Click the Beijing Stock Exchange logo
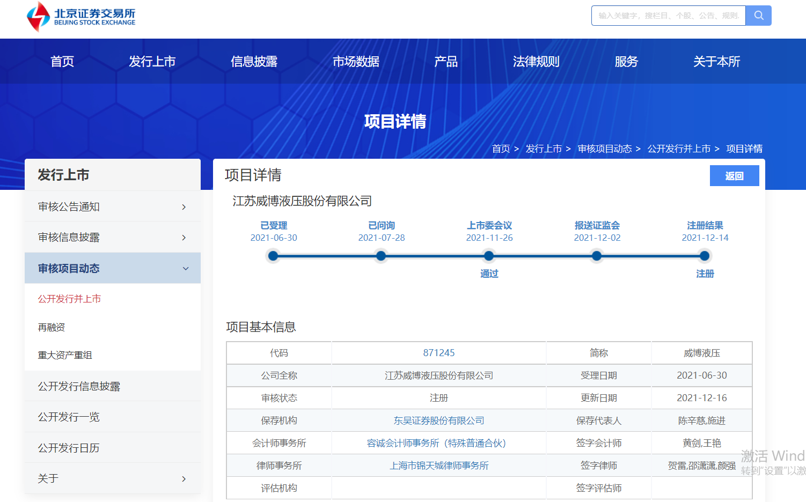This screenshot has width=806, height=502. 81,17
